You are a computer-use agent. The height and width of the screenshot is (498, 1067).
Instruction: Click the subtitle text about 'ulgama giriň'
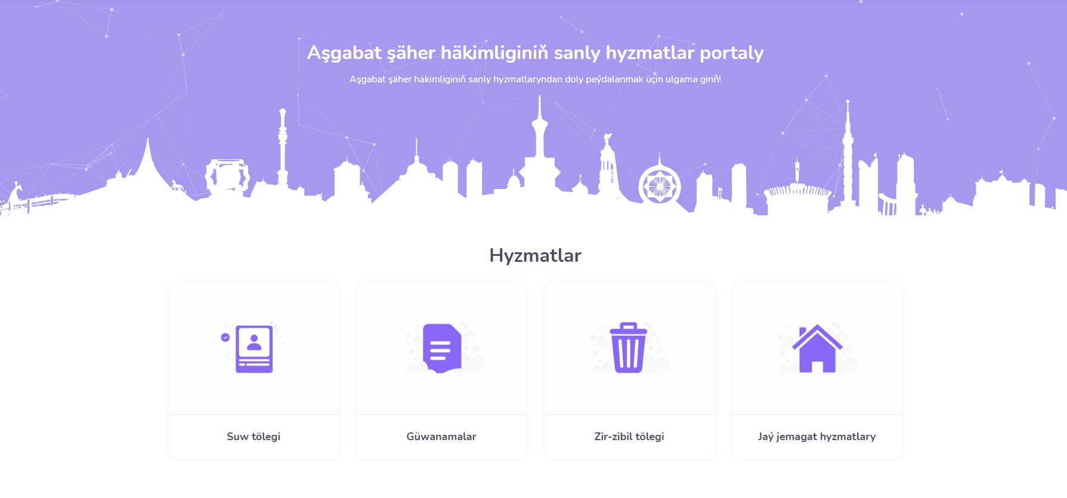(x=535, y=79)
